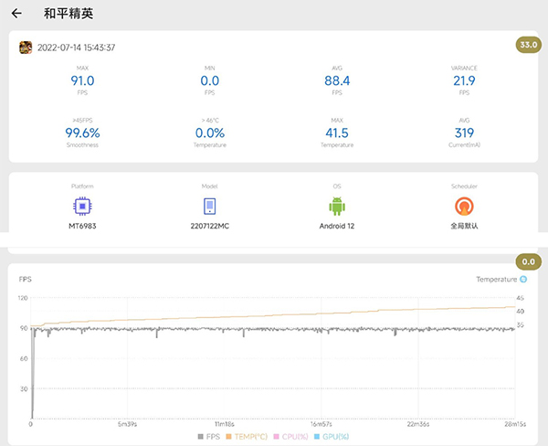Click the 33.0 badge on the stats card
Image resolution: width=548 pixels, height=446 pixels.
[528, 44]
